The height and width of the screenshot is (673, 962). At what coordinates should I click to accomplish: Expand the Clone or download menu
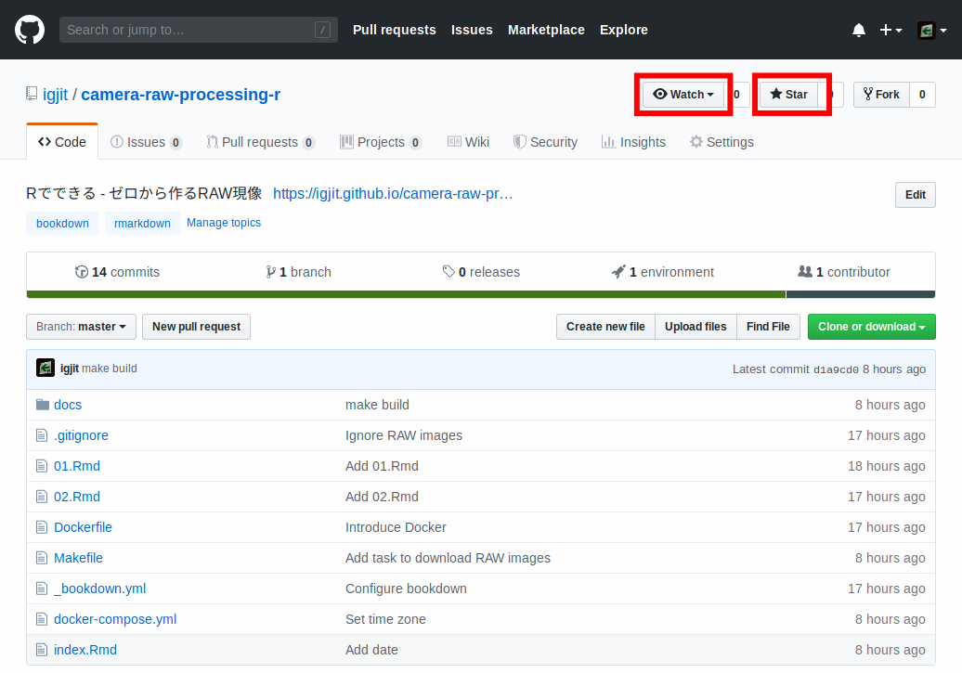click(871, 327)
